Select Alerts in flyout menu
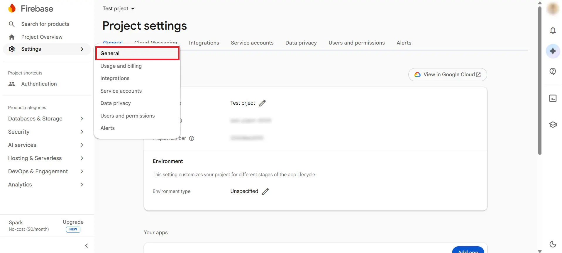The image size is (562, 253). tap(137, 128)
